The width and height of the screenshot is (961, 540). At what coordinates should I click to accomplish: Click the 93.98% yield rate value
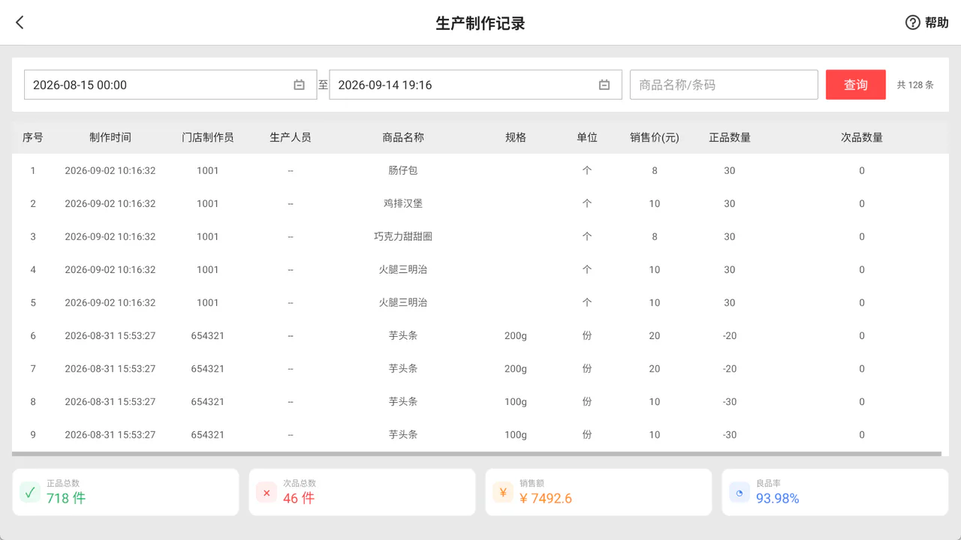(x=778, y=498)
